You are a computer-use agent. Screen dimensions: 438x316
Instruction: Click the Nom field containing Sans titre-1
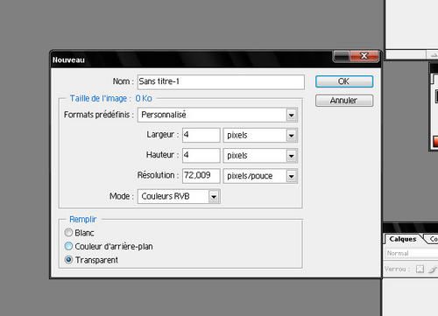[221, 82]
